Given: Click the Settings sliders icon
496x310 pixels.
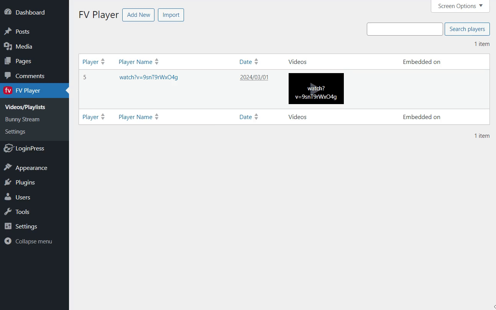Looking at the screenshot, I should 8,226.
